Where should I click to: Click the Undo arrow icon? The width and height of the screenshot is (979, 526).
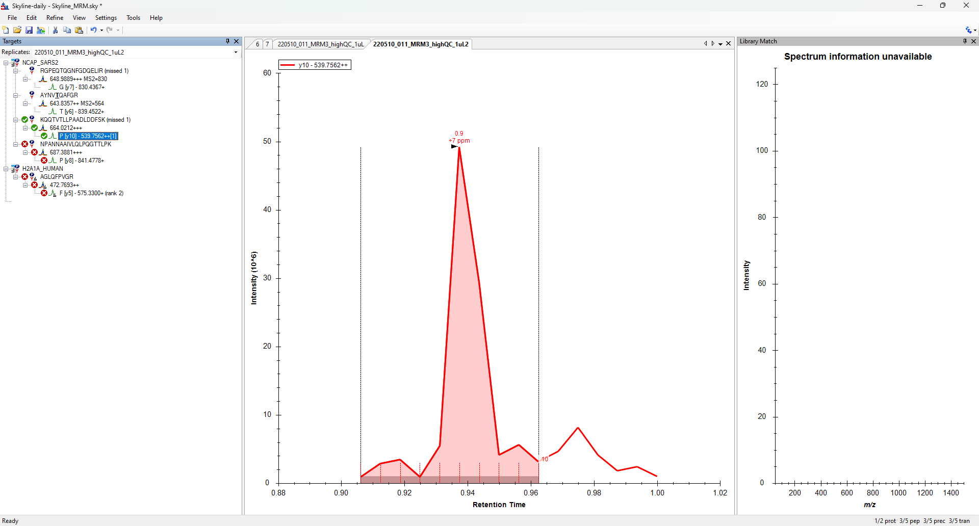click(x=93, y=30)
